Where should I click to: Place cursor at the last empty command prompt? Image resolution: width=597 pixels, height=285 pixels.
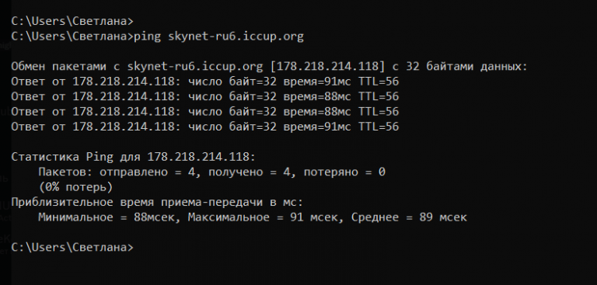[72, 247]
